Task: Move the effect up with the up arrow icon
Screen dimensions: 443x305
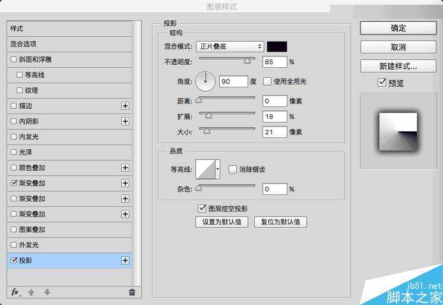Action: point(31,292)
